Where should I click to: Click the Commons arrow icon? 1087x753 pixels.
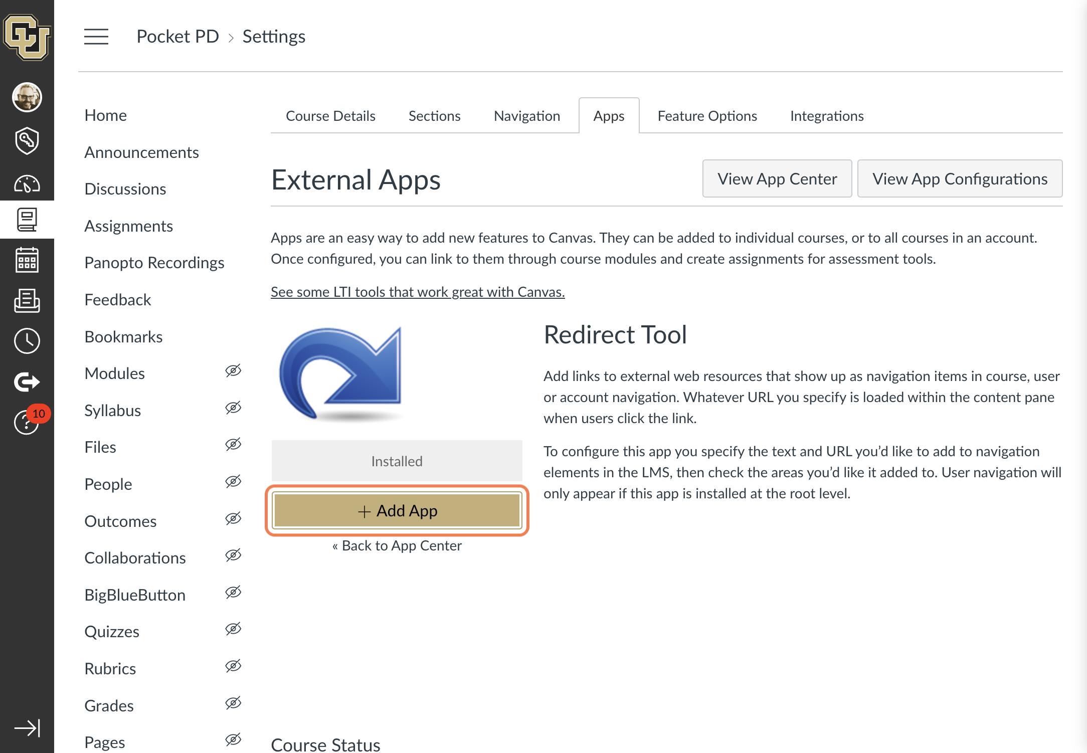(27, 382)
